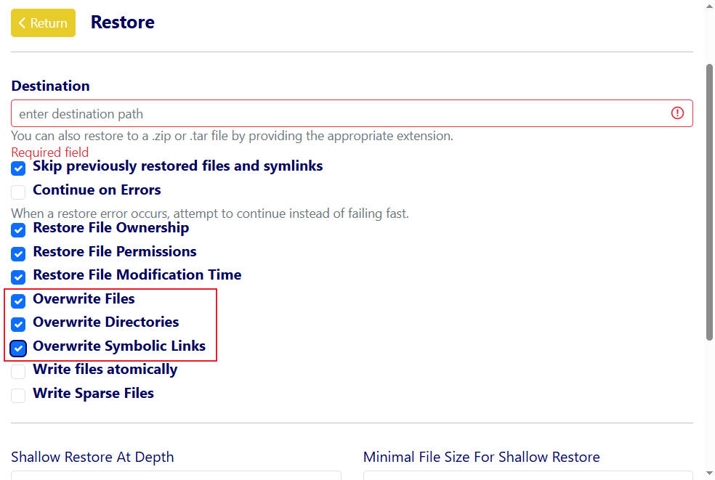Click the Destination label heading
Screen dimensions: 715x480
coord(51,86)
